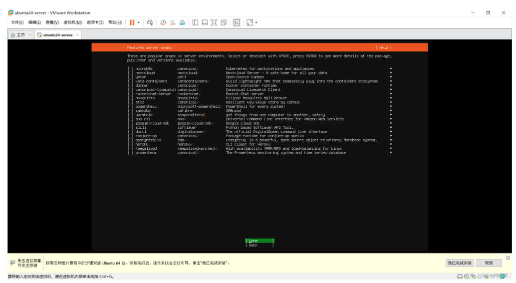Open the 编辑(E) menu
Screen dimensions: 516x283
(x=34, y=22)
